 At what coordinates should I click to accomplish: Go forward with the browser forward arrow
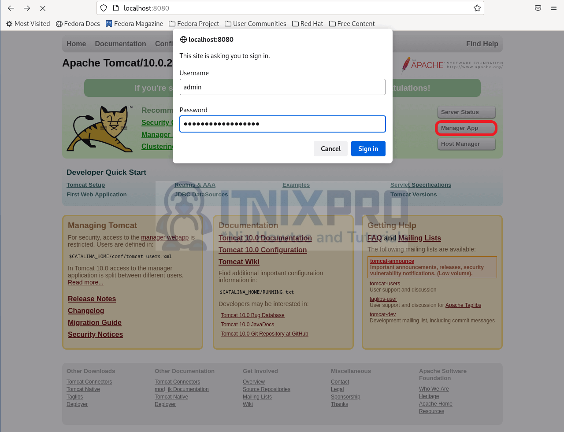coord(27,8)
